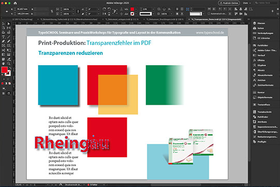Select the Type tool
Viewport: 280px width, 187px height.
(4, 37)
